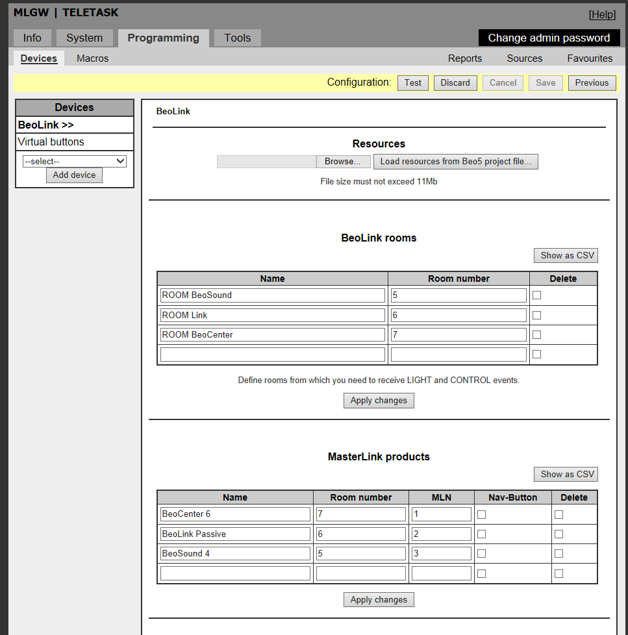The width and height of the screenshot is (628, 635).
Task: Open the Tools tab
Action: coord(237,38)
